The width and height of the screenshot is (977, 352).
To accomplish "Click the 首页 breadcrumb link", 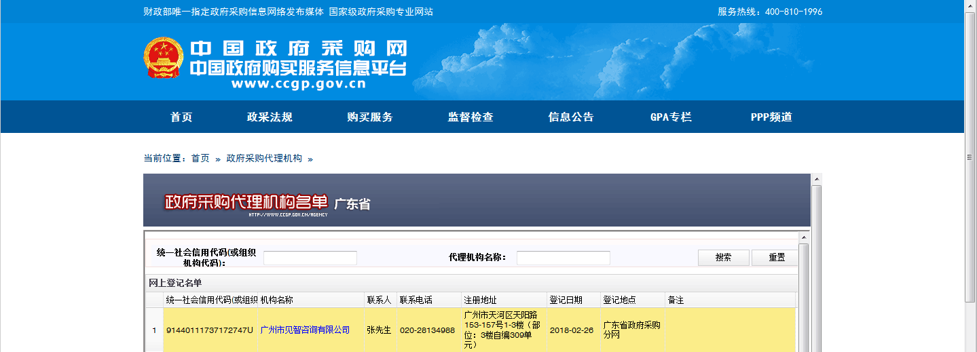I will 200,158.
